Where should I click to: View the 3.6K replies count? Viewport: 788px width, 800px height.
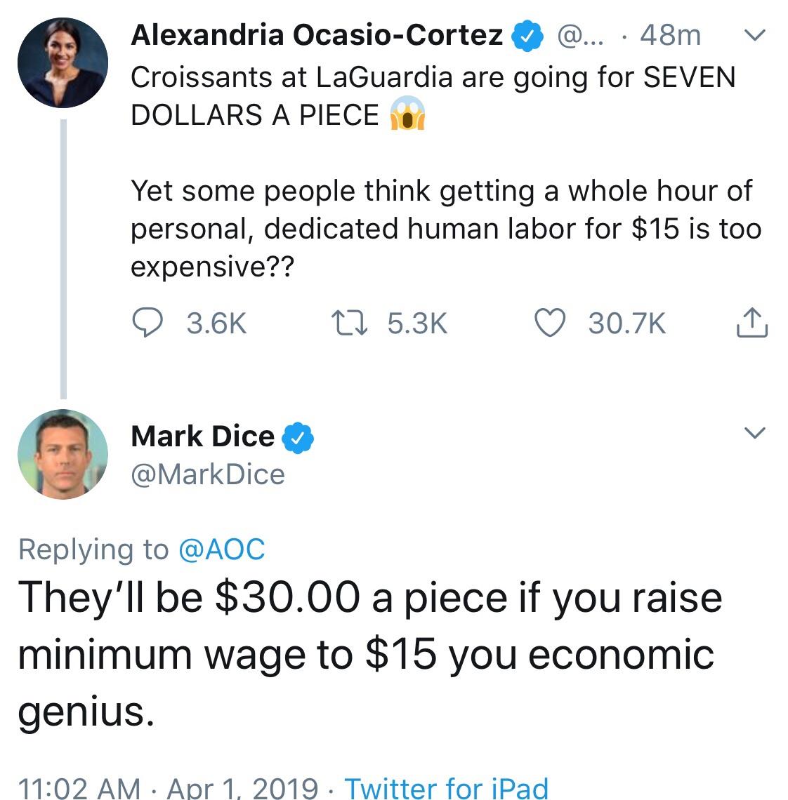pyautogui.click(x=216, y=324)
